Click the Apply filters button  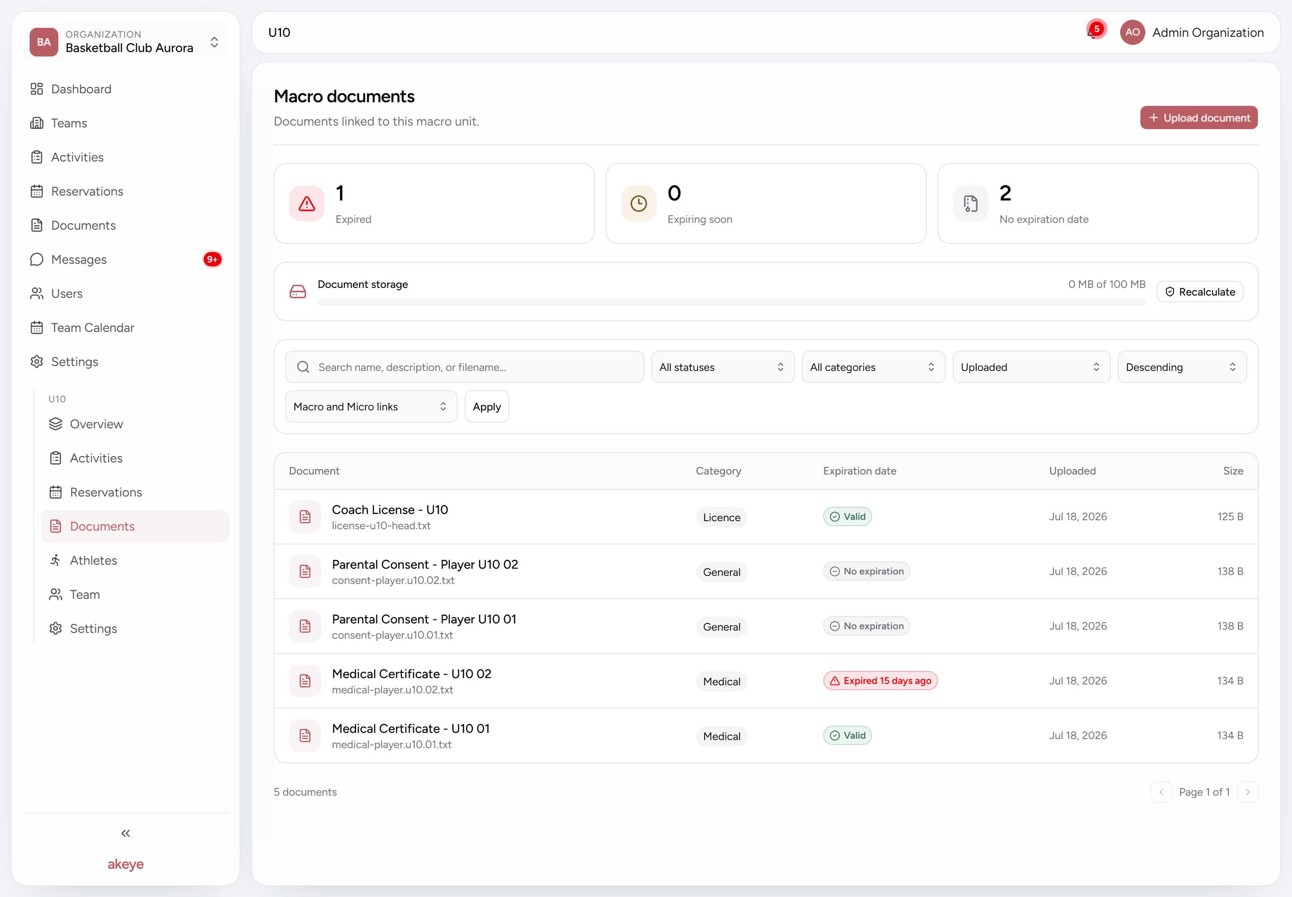tap(486, 406)
